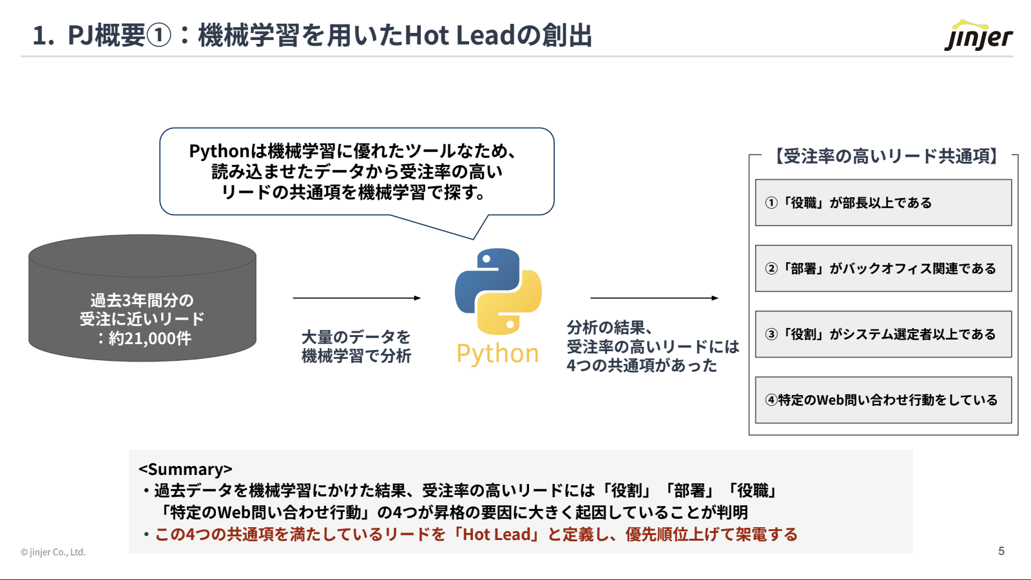Click the Python speech bubble callout
1031x580 pixels.
coord(357,171)
